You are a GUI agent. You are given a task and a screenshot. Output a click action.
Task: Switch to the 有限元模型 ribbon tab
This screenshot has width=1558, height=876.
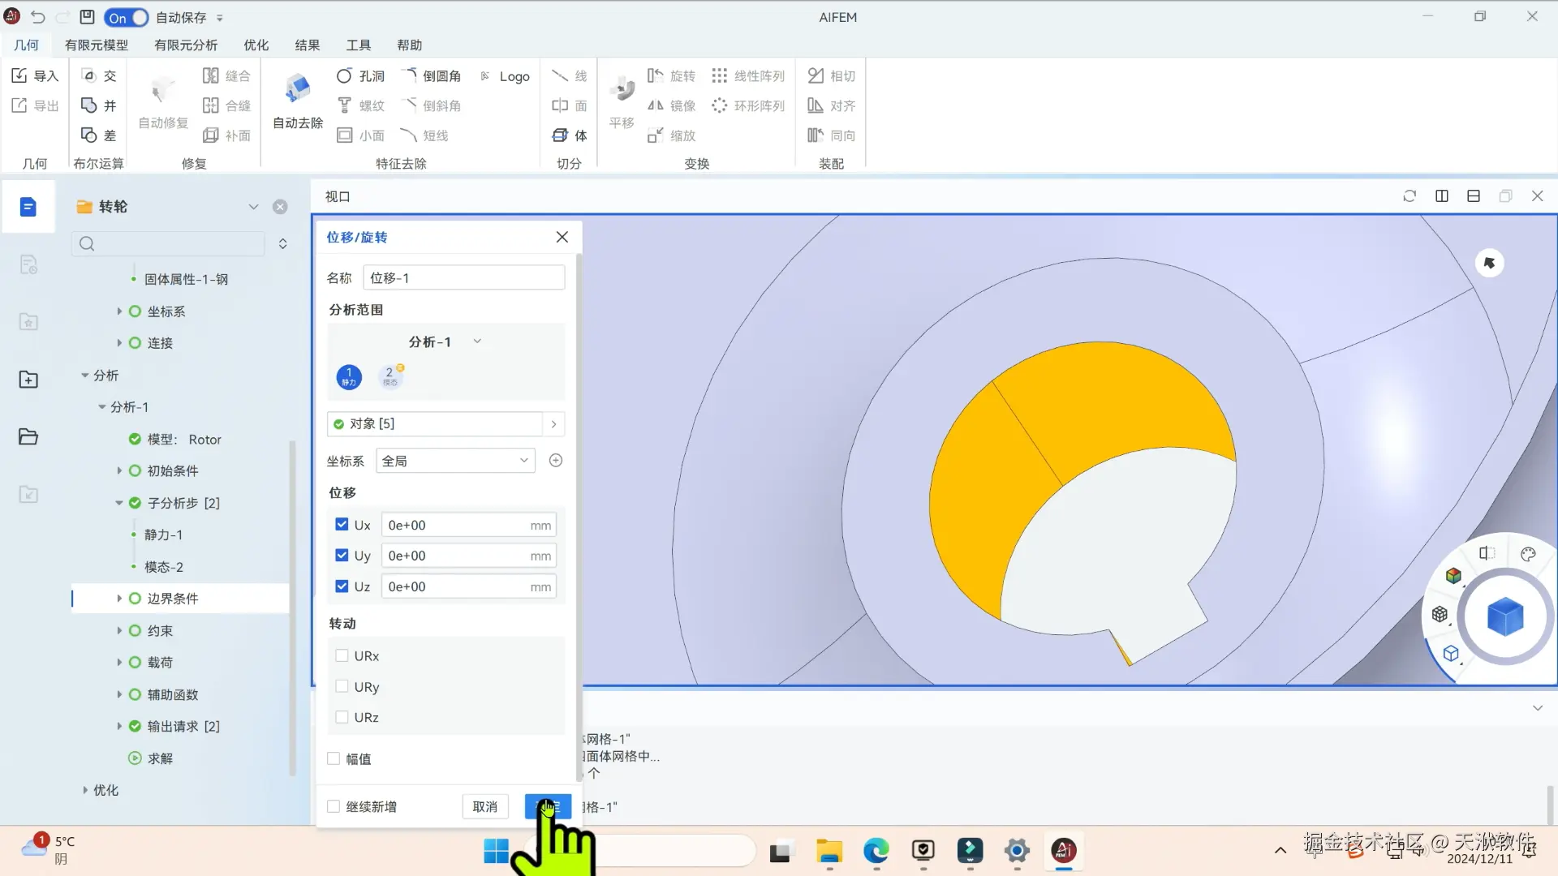pos(97,45)
